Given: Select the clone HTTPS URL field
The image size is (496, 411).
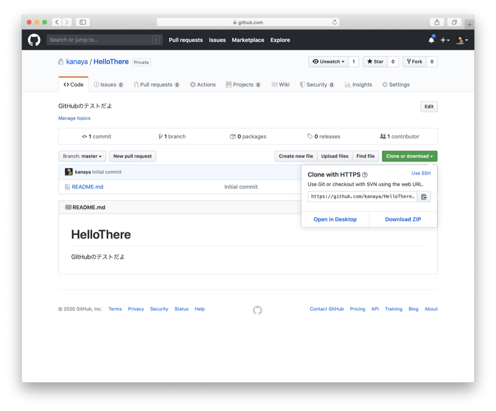Looking at the screenshot, I should 362,197.
